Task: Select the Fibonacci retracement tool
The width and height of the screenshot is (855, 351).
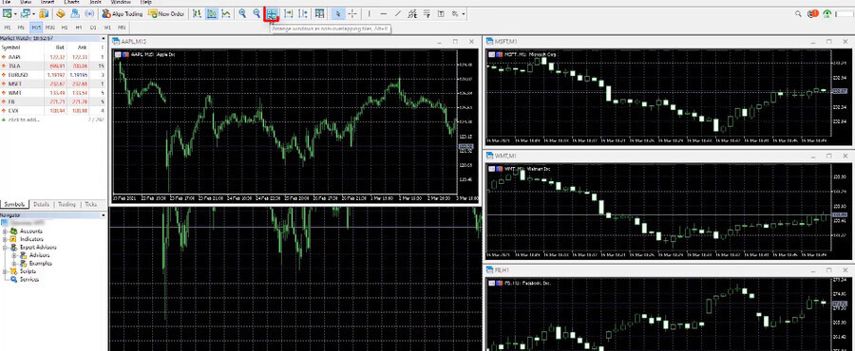Action: [427, 13]
